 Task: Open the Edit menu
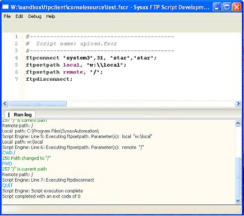coord(19,16)
